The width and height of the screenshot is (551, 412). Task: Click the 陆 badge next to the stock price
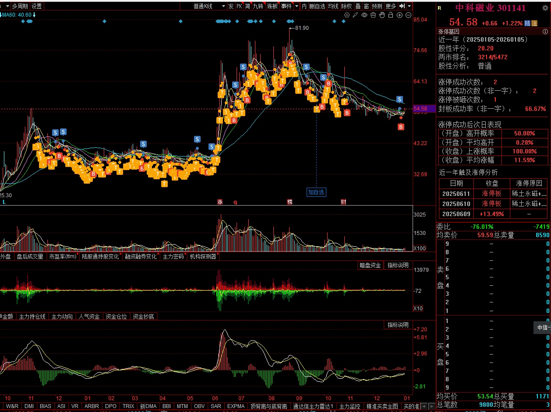pyautogui.click(x=527, y=23)
